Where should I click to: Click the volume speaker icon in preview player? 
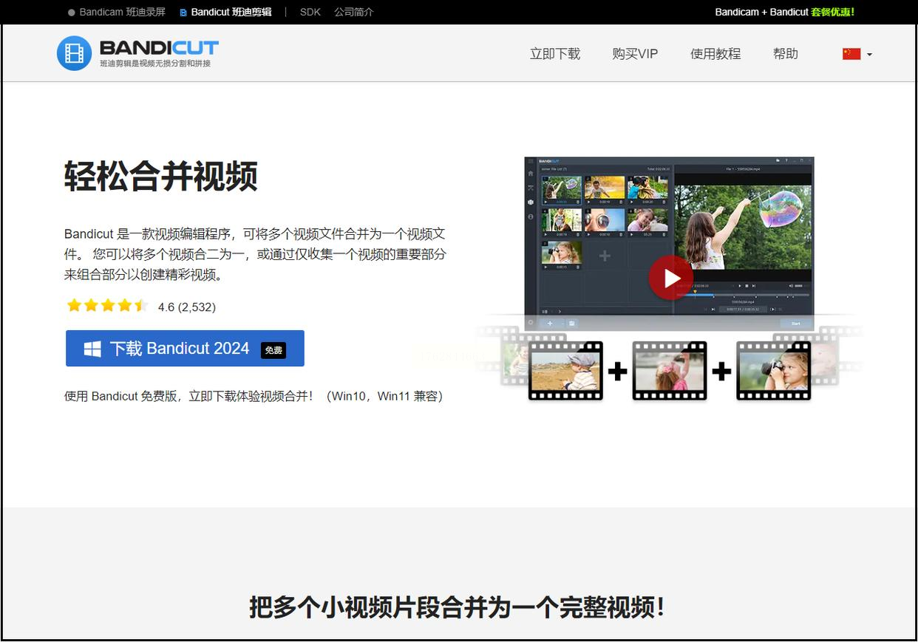[791, 286]
